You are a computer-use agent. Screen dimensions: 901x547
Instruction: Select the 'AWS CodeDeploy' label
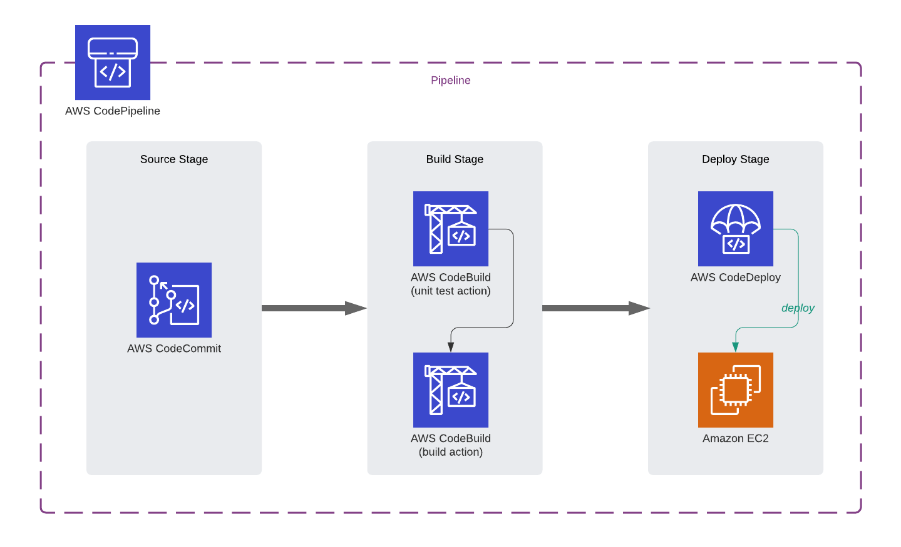coord(736,277)
